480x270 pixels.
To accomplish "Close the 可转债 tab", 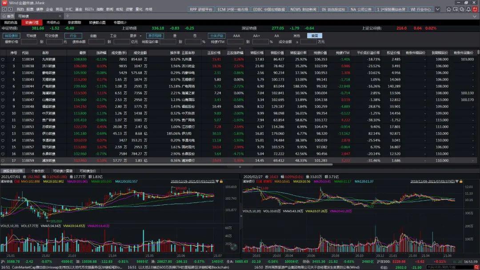I will [x=60, y=16].
